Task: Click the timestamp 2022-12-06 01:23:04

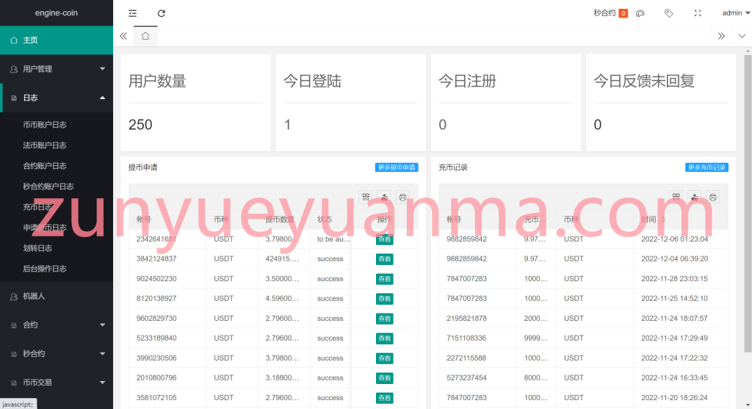Action: click(x=674, y=239)
